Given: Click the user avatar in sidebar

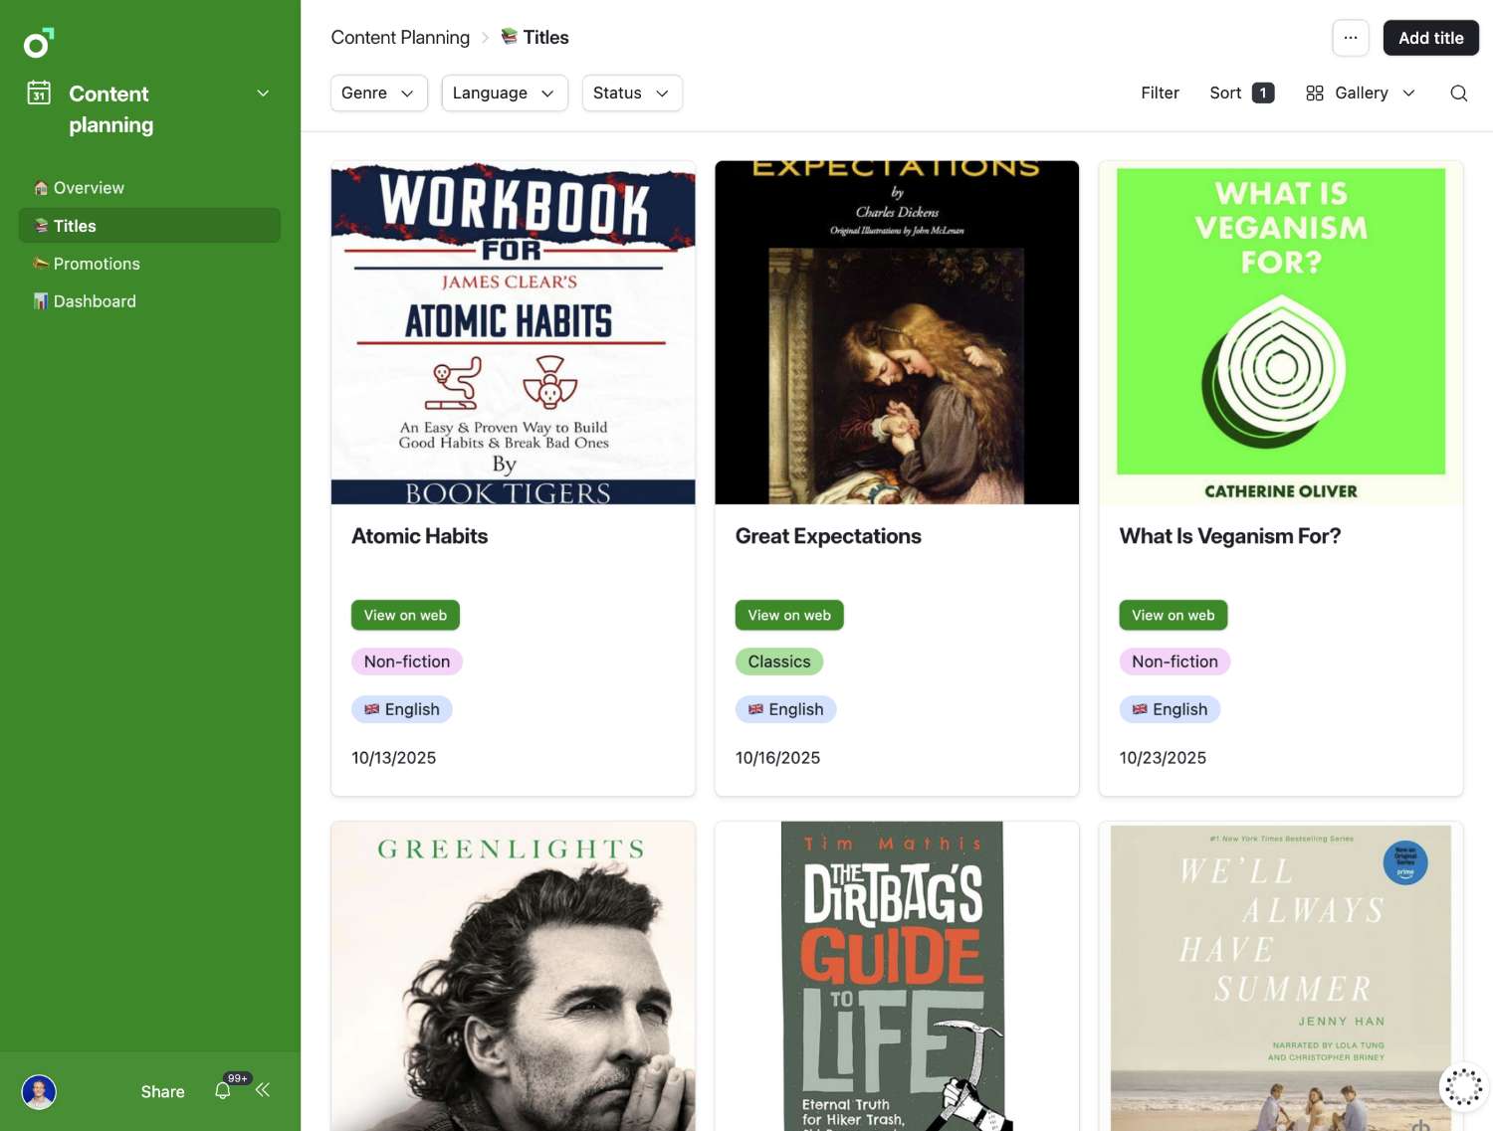Looking at the screenshot, I should (x=39, y=1092).
